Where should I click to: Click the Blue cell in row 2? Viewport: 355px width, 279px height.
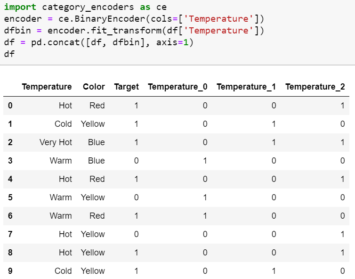click(x=96, y=142)
